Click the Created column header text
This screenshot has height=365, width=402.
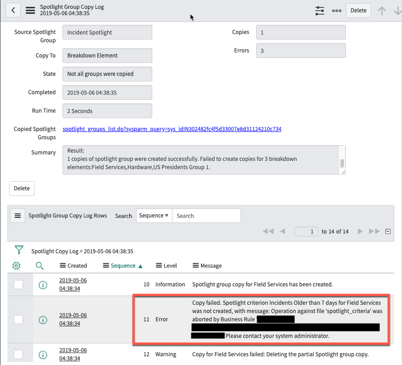(x=77, y=266)
